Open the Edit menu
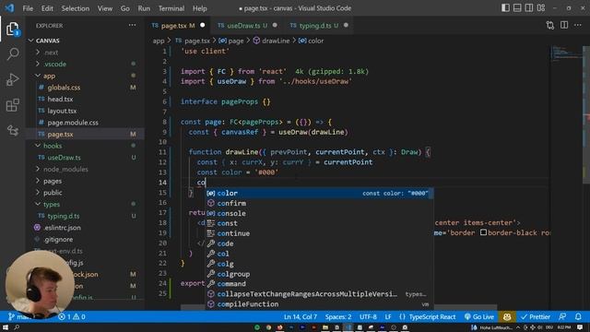This screenshot has height=332, width=590. coord(47,8)
